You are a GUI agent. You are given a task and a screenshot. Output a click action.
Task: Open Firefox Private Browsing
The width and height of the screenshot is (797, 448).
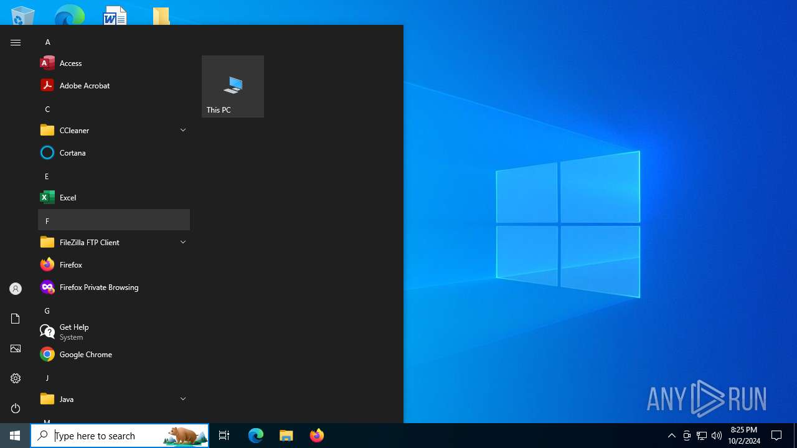point(114,287)
